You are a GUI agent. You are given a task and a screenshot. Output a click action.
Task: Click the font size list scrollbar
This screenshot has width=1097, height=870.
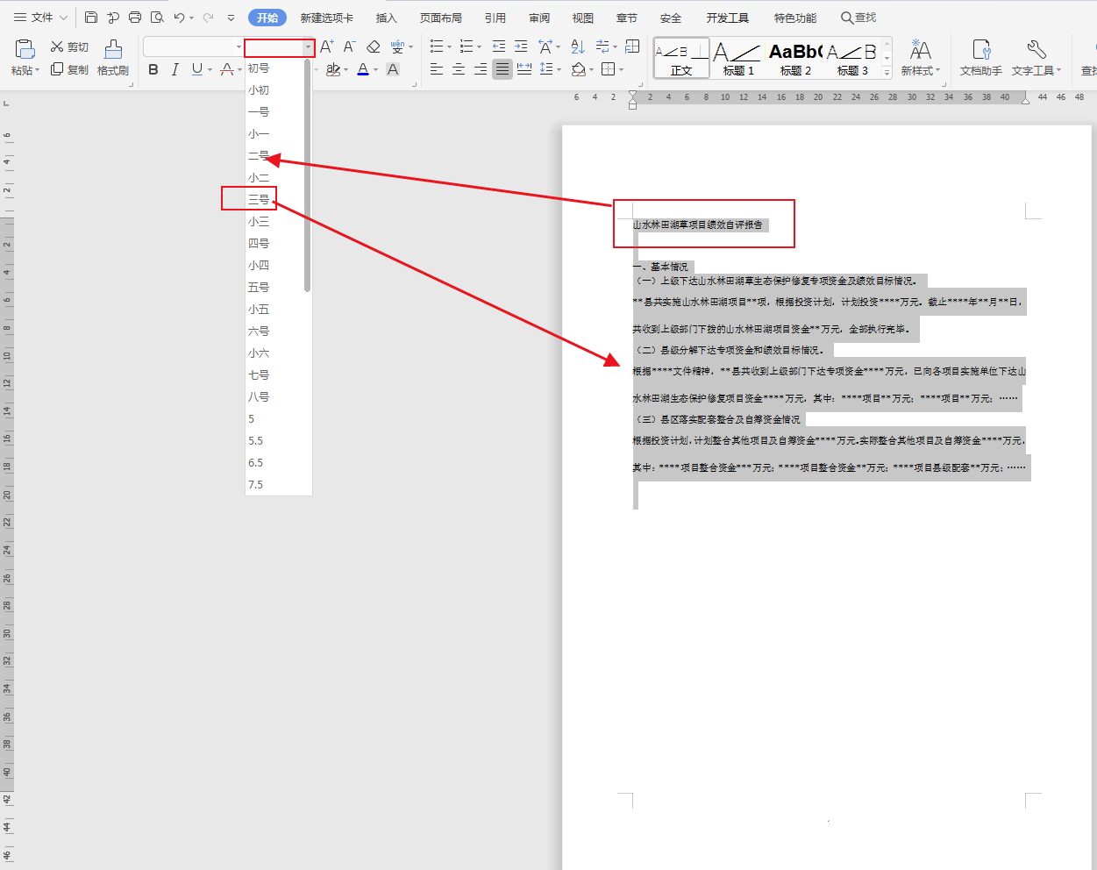click(x=307, y=175)
